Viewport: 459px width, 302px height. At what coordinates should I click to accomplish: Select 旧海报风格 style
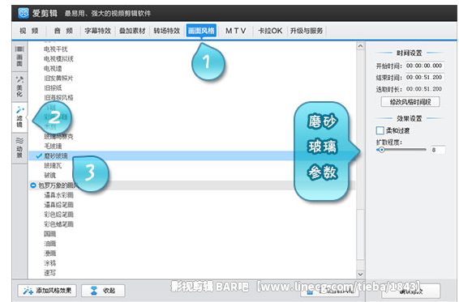(x=58, y=97)
